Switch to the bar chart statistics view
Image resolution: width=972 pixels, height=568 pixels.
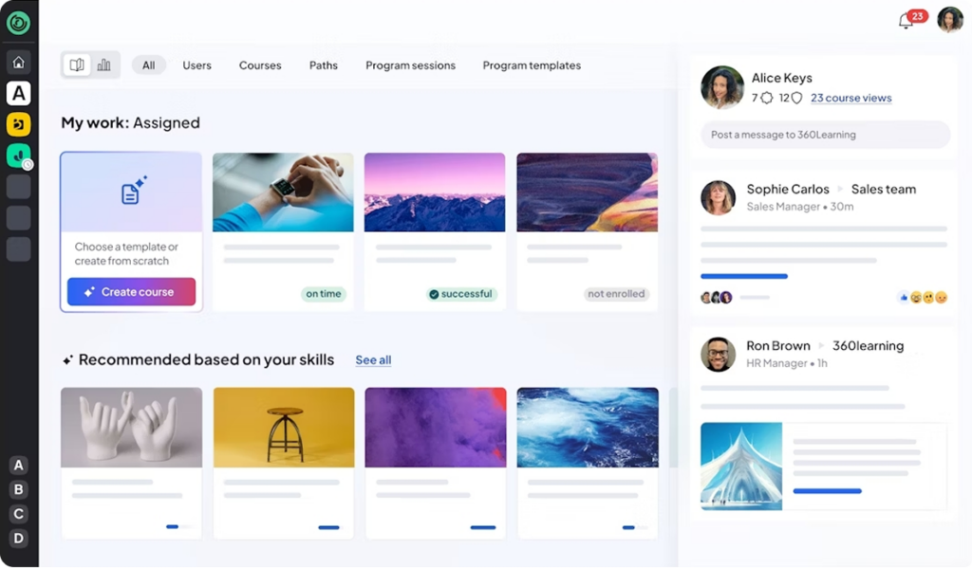tap(104, 64)
